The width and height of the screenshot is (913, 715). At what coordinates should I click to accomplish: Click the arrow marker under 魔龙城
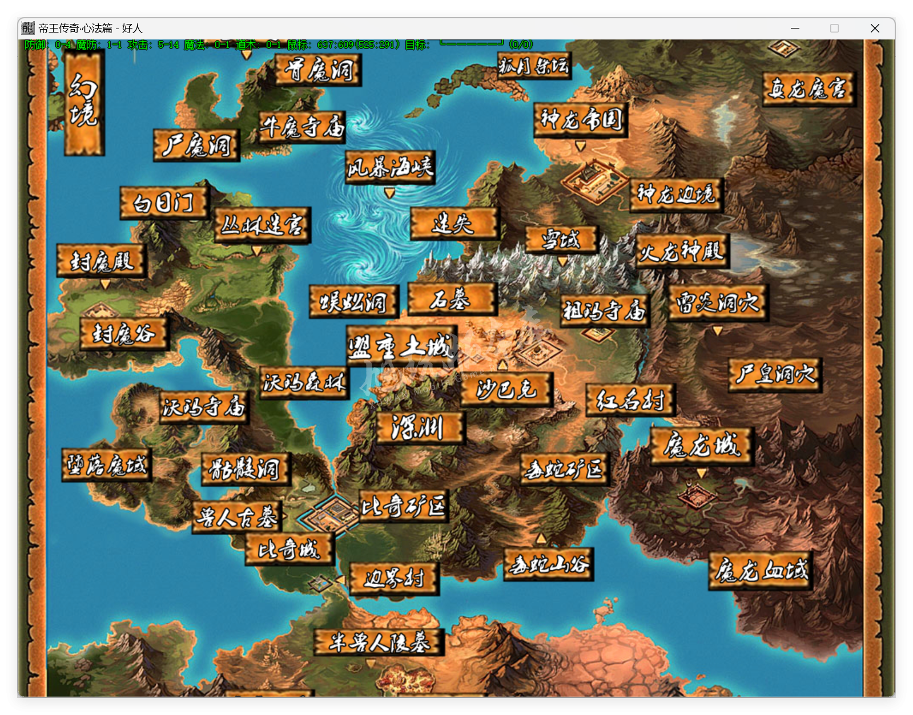(x=702, y=472)
